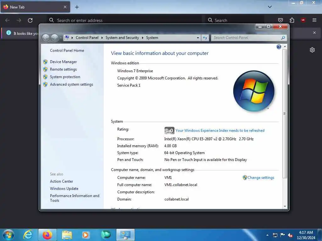Image resolution: width=322 pixels, height=241 pixels.
Task: Click the Firefox forward arrow
Action: (19, 20)
